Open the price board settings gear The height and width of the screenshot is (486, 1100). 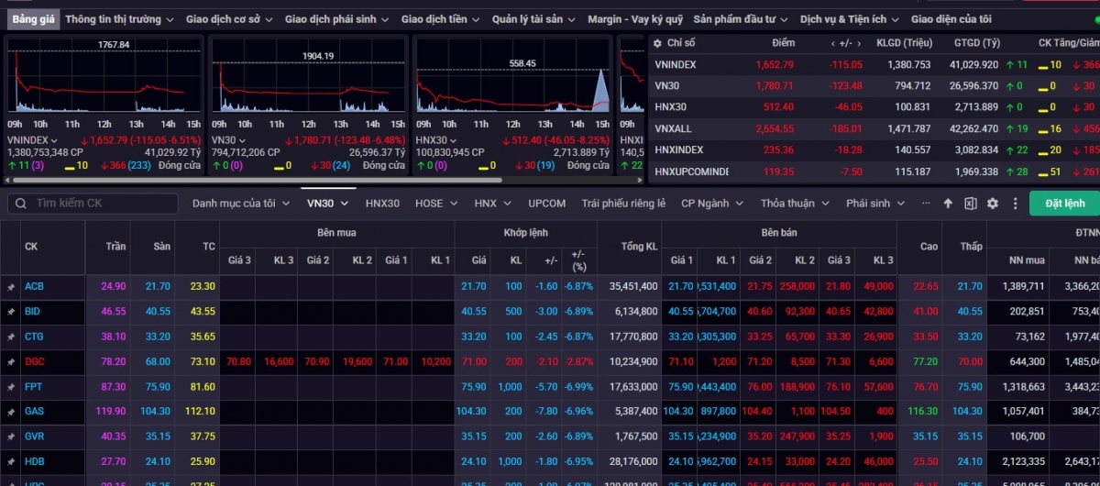click(x=992, y=204)
